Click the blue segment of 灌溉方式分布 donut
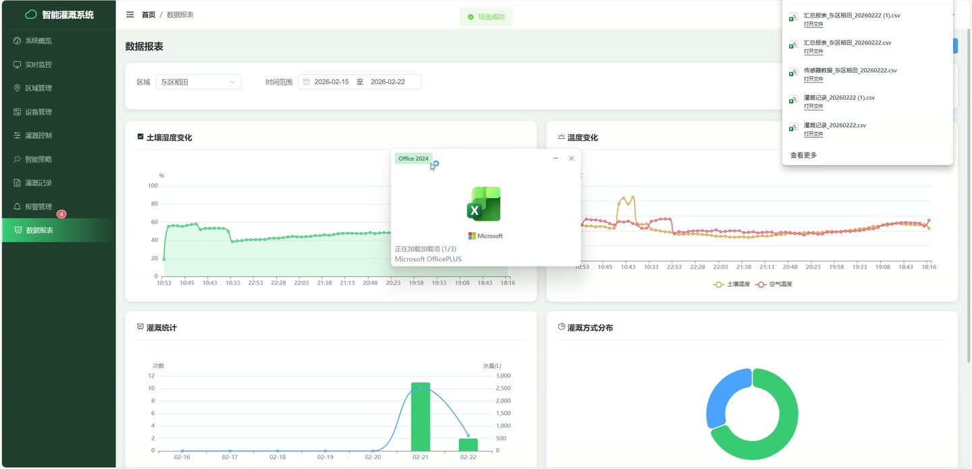 [x=726, y=398]
